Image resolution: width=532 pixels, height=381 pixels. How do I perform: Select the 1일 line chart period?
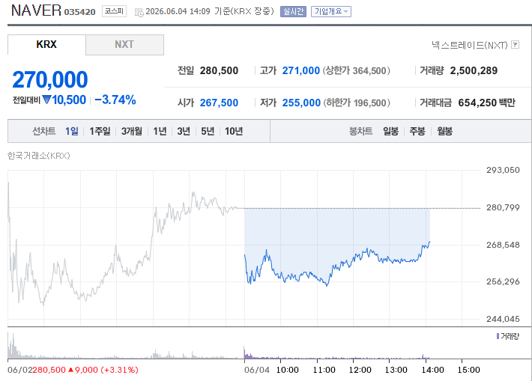point(72,131)
